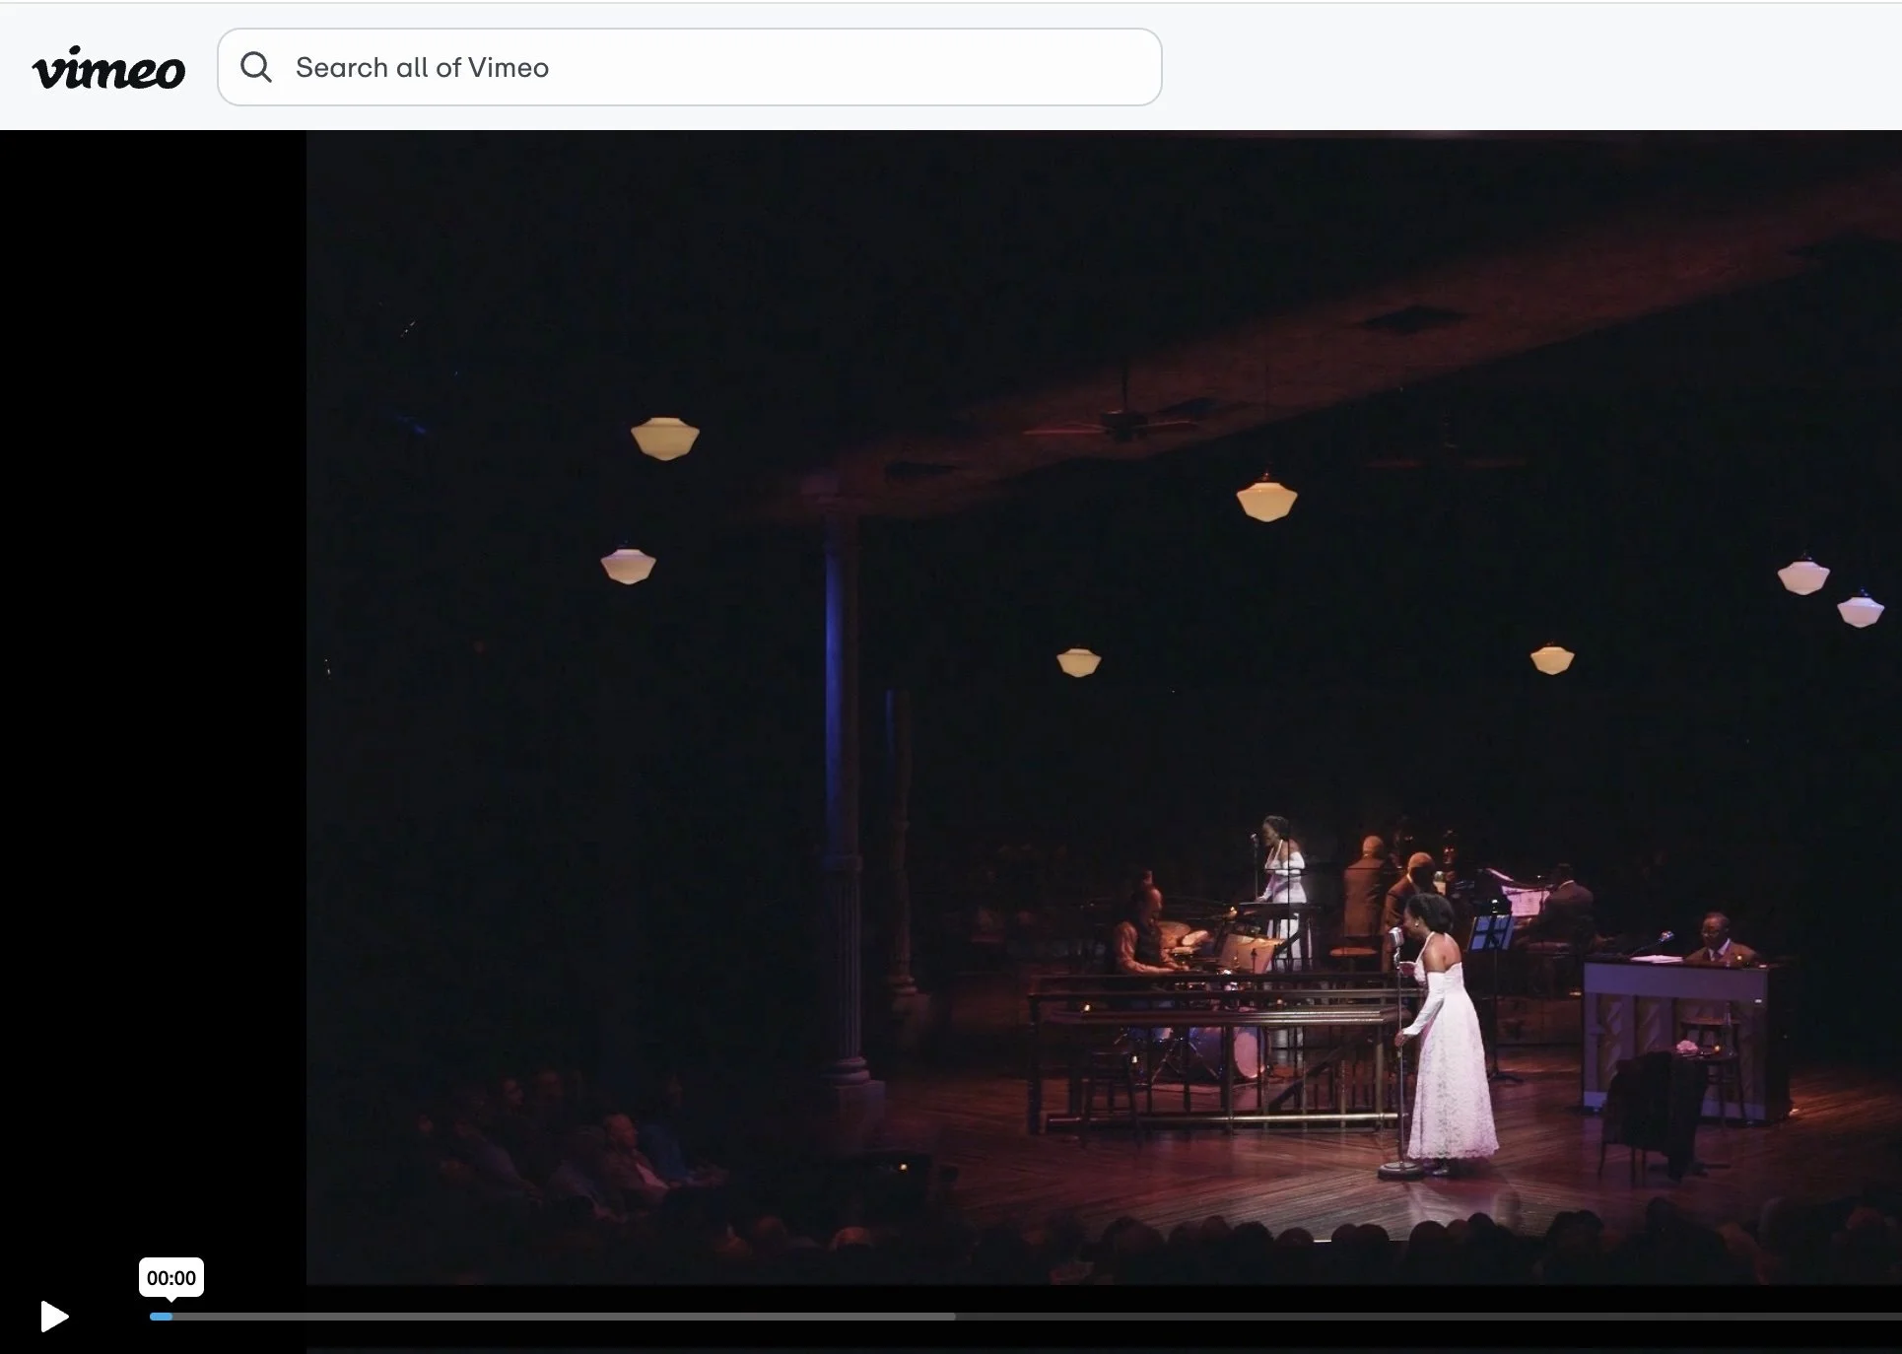Click the 00:00 timestamp tooltip
The image size is (1902, 1354).
click(171, 1278)
